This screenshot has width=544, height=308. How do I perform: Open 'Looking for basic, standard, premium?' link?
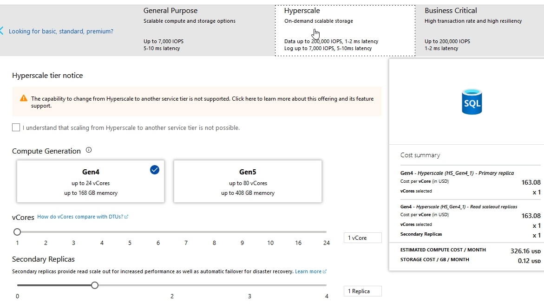61,32
